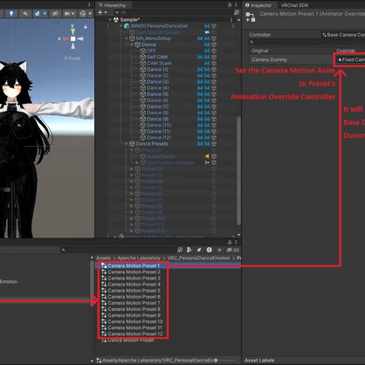Click the search-by-type icon in Project panel

click(189, 250)
